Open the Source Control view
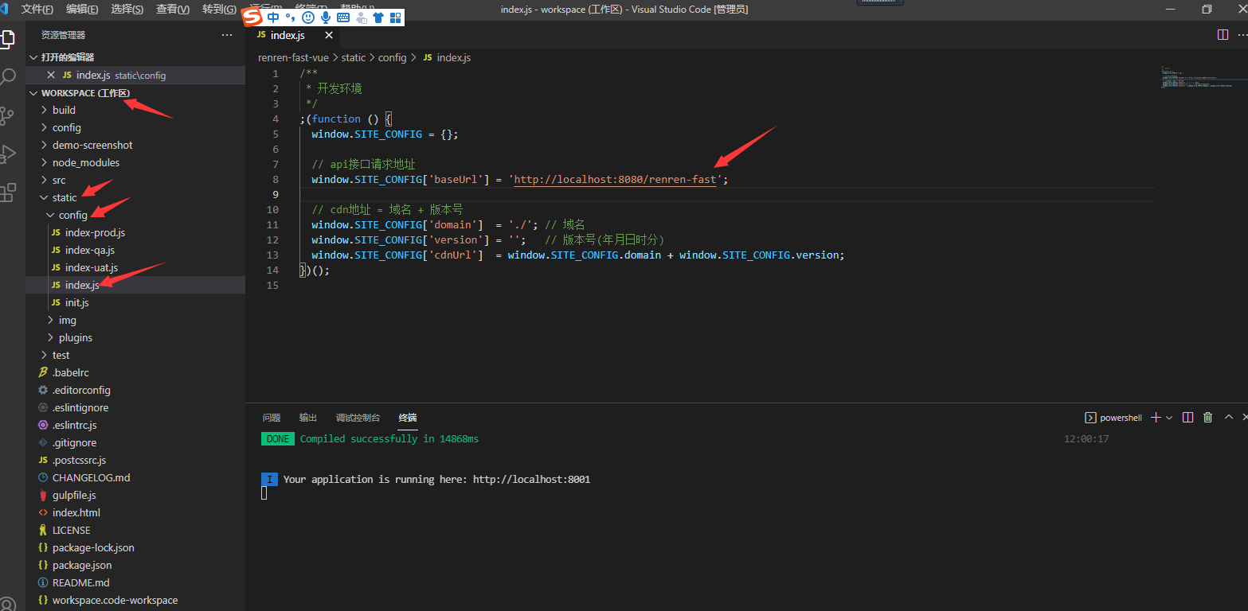1248x611 pixels. tap(7, 116)
